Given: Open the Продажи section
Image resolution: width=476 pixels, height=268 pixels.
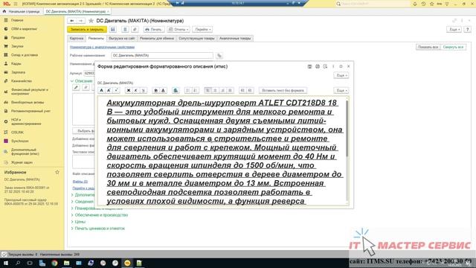Looking at the screenshot, I should 18,38.
